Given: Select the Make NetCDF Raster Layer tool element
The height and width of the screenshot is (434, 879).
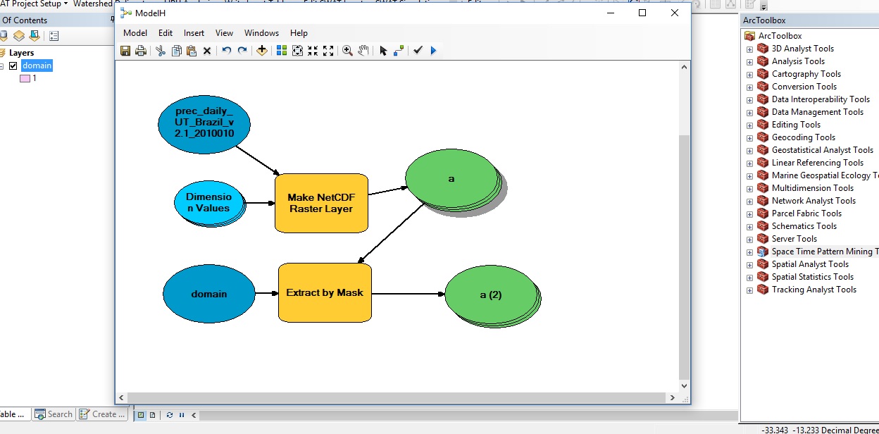Looking at the screenshot, I should [x=321, y=203].
